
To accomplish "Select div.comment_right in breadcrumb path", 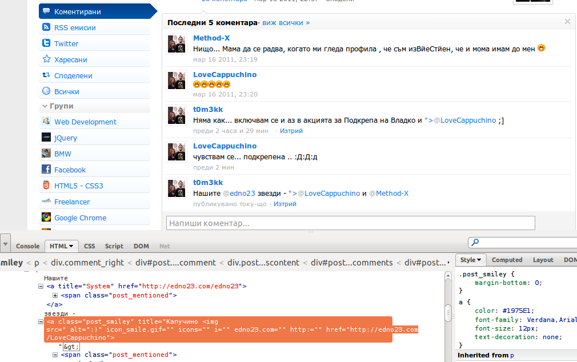I will pos(87,263).
